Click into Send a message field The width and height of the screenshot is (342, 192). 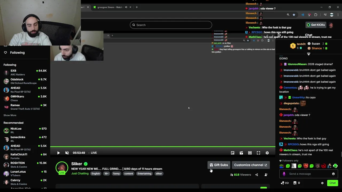[309, 174]
